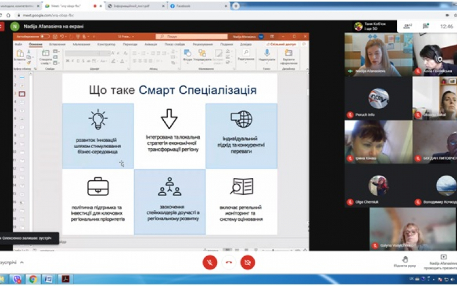
Task: Open the font name combo box
Action: (82, 53)
